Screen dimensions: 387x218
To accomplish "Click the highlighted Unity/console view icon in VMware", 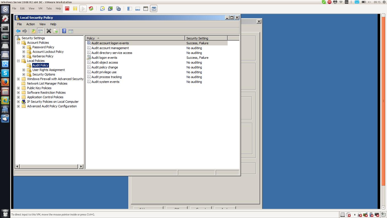I will tap(154, 9).
